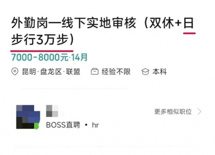Click the 经验不限 experience label
The width and height of the screenshot is (215, 155).
coord(116,72)
